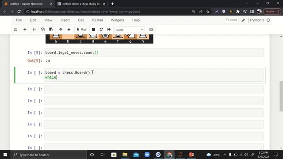Open the Mail app from the taskbar
This screenshot has width=283, height=159.
point(136,155)
